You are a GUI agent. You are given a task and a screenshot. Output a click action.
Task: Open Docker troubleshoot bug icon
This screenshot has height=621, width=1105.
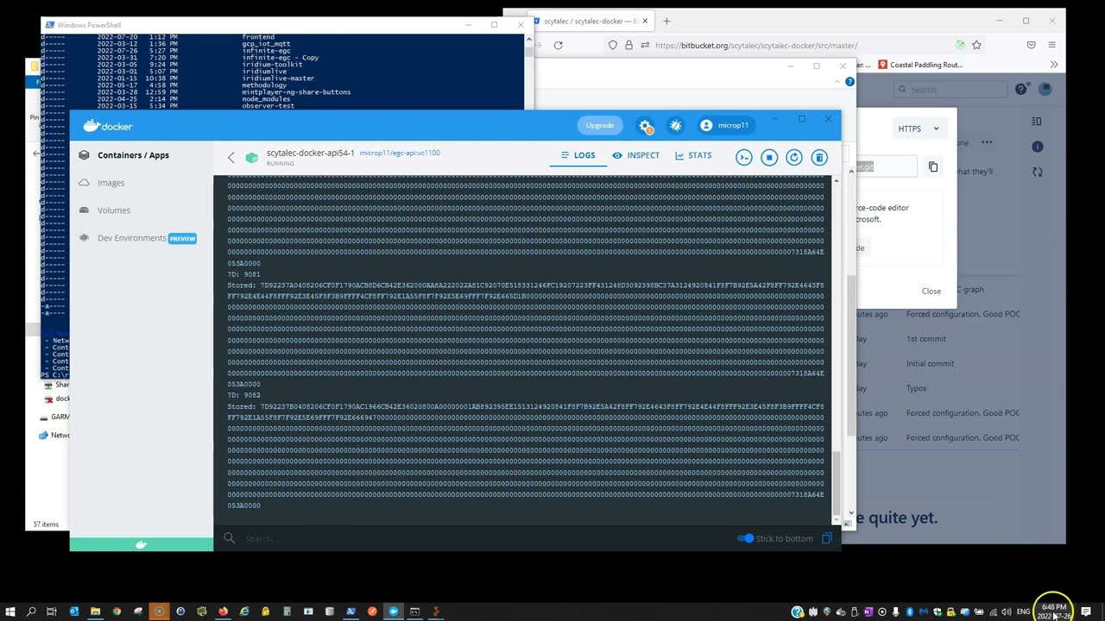coord(676,126)
